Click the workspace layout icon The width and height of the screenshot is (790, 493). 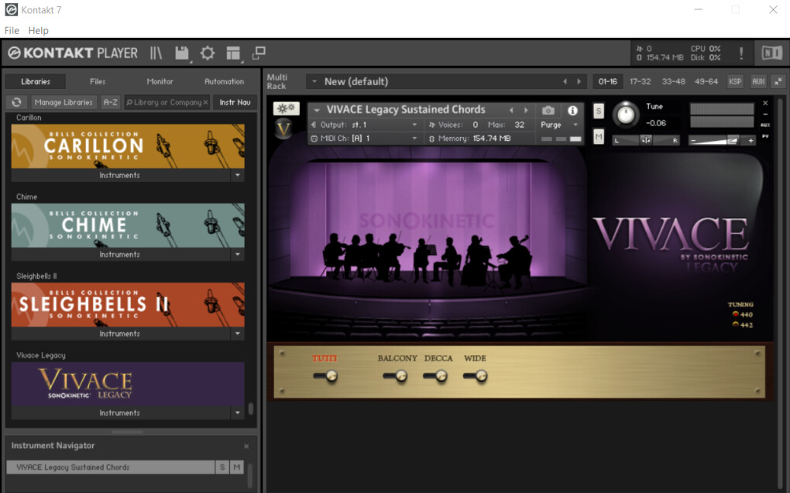coord(233,53)
